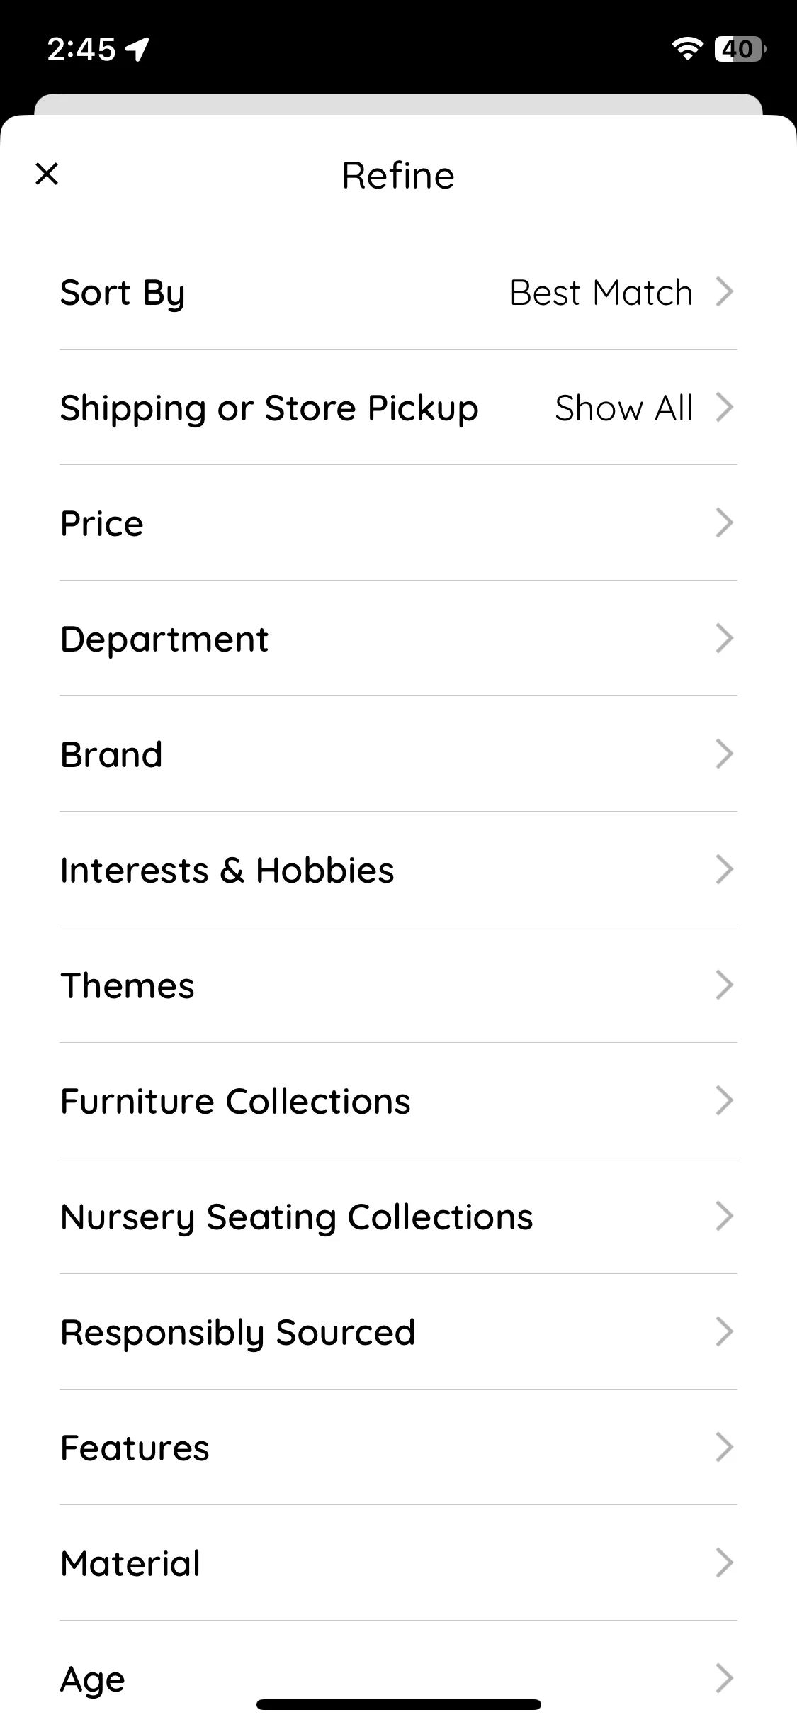This screenshot has width=797, height=1727.
Task: Close the Refine panel with the X
Action: click(47, 174)
